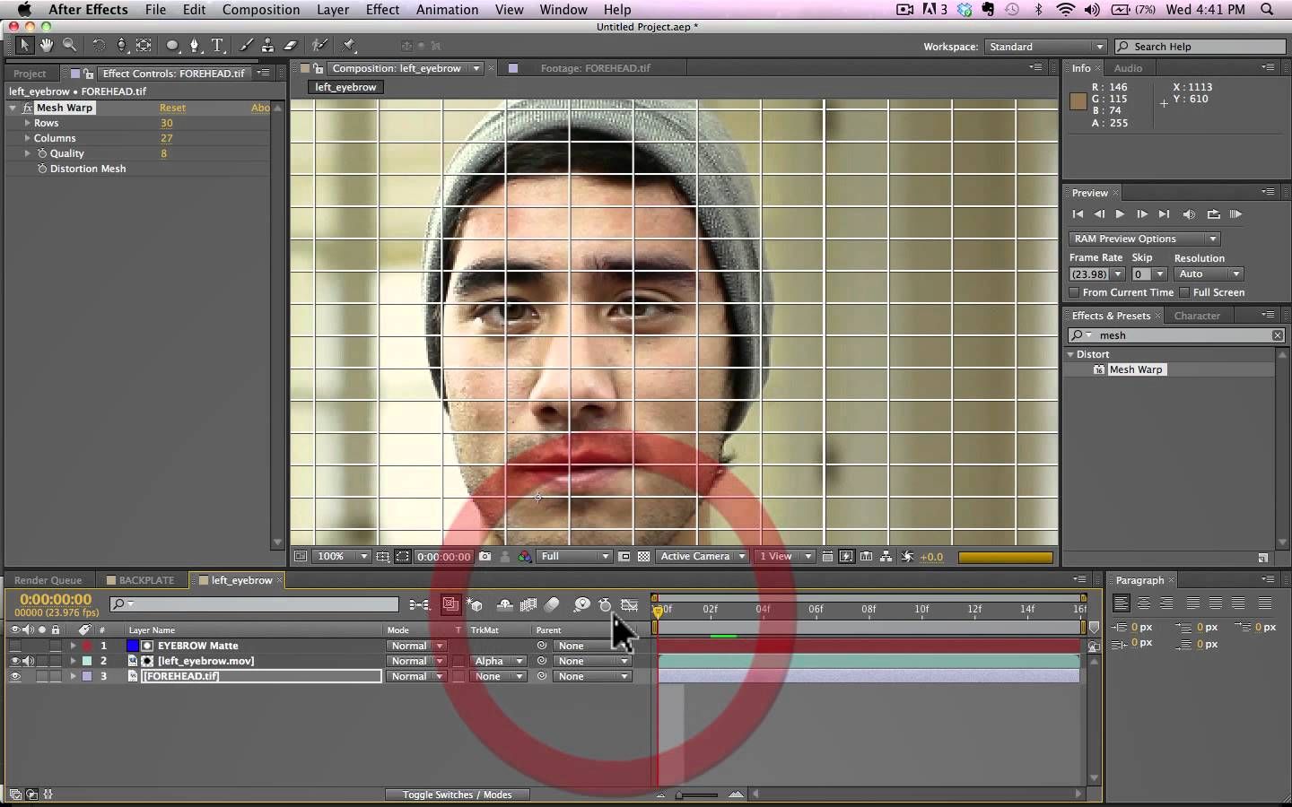Click Reset on the Mesh Warp effect
This screenshot has width=1292, height=807.
[172, 108]
